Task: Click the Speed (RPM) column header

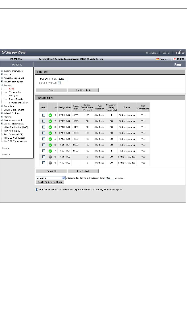Action: (x=76, y=107)
